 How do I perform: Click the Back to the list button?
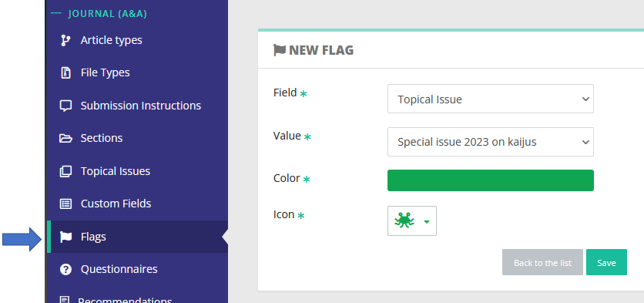[542, 262]
